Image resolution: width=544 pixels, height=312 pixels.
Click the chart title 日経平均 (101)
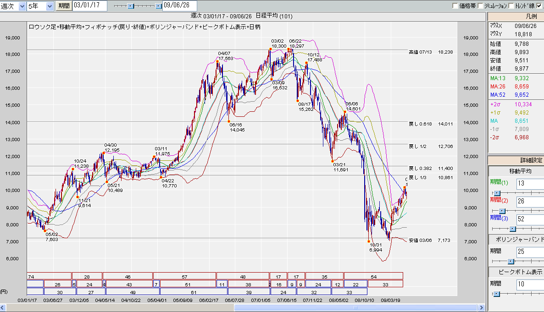pos(274,16)
